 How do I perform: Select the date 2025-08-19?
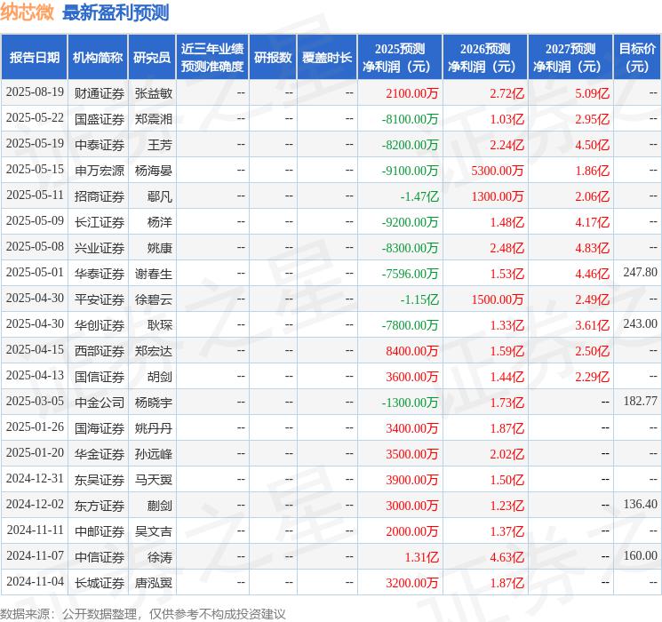(35, 92)
